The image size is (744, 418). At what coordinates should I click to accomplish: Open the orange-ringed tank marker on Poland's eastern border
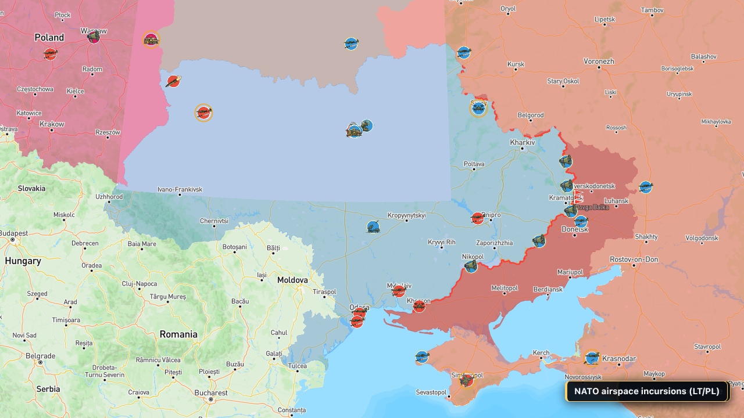click(x=151, y=39)
